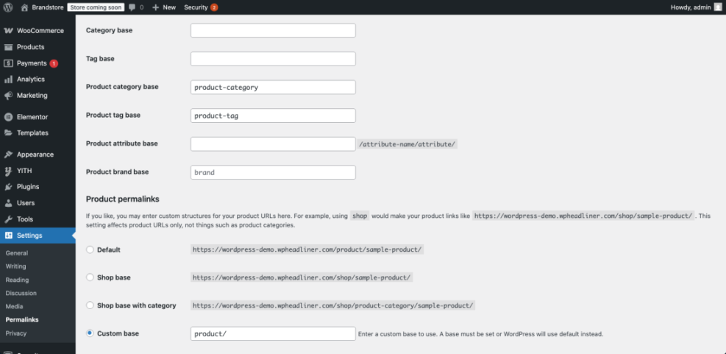The image size is (726, 354).
Task: Go to the Marketing menu label
Action: (32, 96)
